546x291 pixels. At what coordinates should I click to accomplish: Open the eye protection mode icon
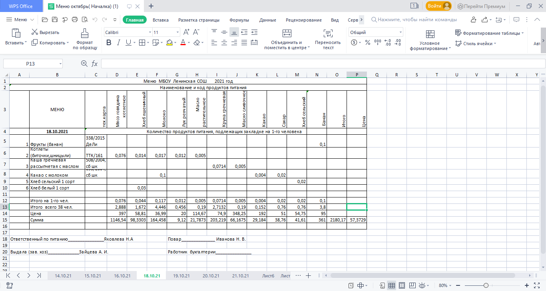click(422, 285)
